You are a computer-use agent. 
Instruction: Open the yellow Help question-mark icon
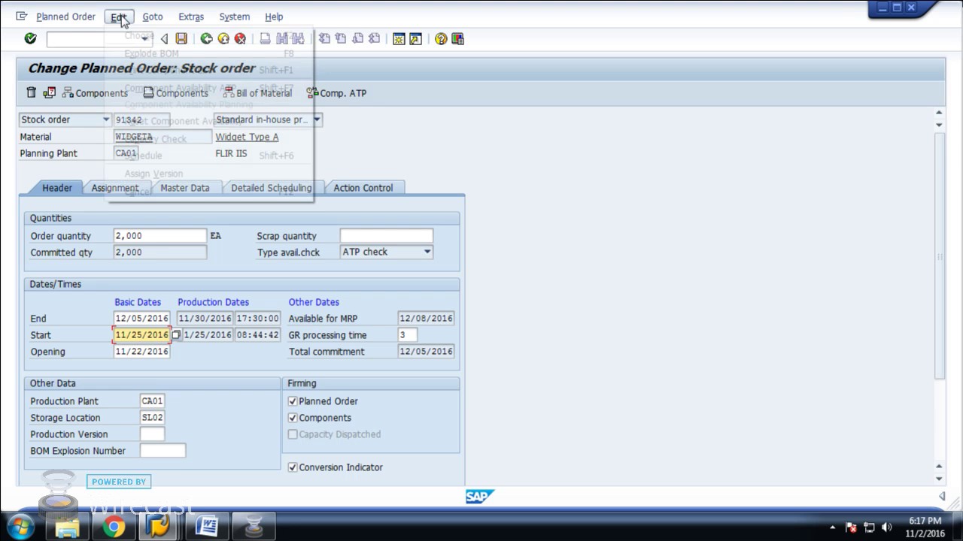441,38
